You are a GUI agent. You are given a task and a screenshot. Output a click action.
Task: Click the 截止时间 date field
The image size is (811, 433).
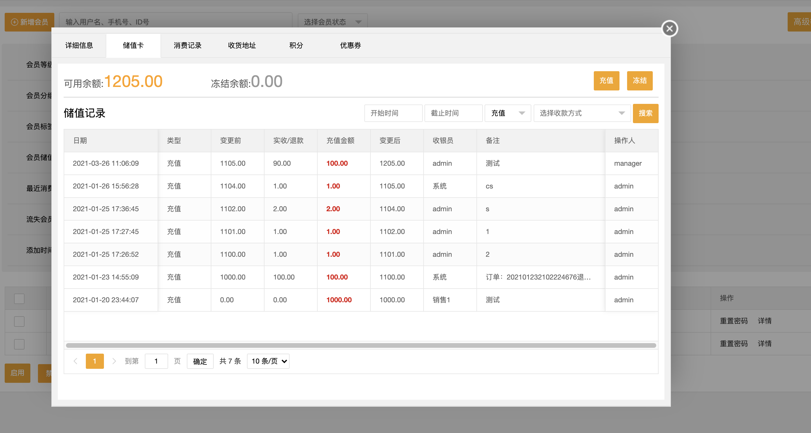tap(453, 113)
